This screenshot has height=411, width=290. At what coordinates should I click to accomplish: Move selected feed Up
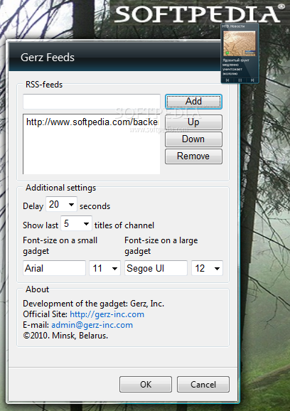pyautogui.click(x=193, y=122)
